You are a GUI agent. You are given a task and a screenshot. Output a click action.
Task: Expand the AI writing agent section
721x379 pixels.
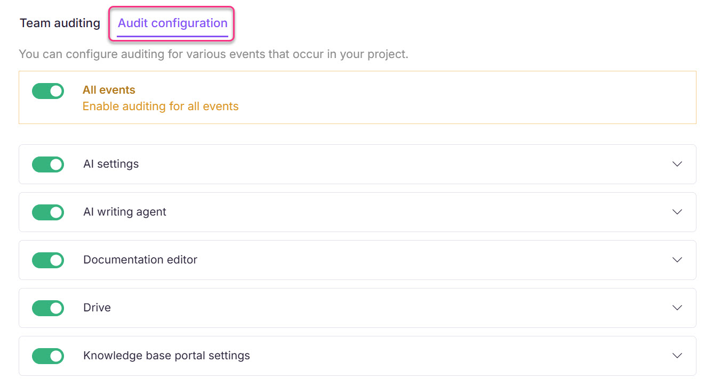(x=677, y=212)
